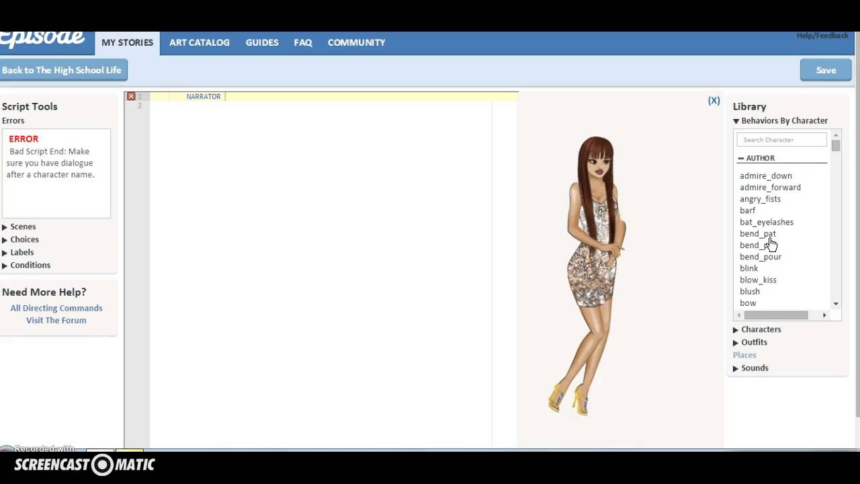Select the admire_down behavior

(x=766, y=175)
